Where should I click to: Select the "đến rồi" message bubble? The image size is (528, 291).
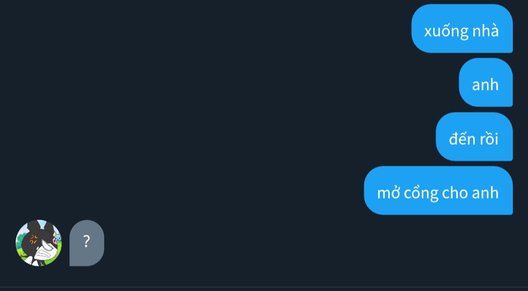pyautogui.click(x=474, y=136)
